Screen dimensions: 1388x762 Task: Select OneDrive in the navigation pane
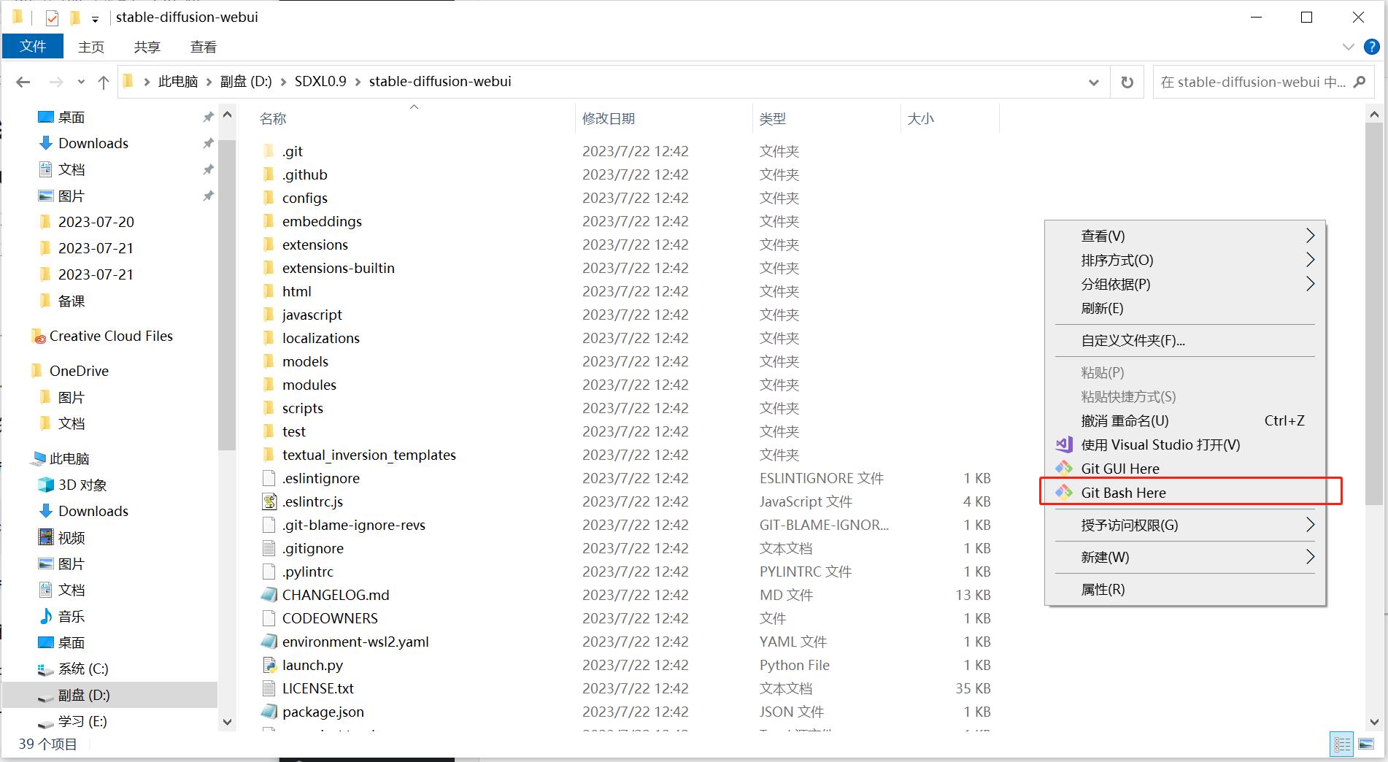pyautogui.click(x=79, y=371)
